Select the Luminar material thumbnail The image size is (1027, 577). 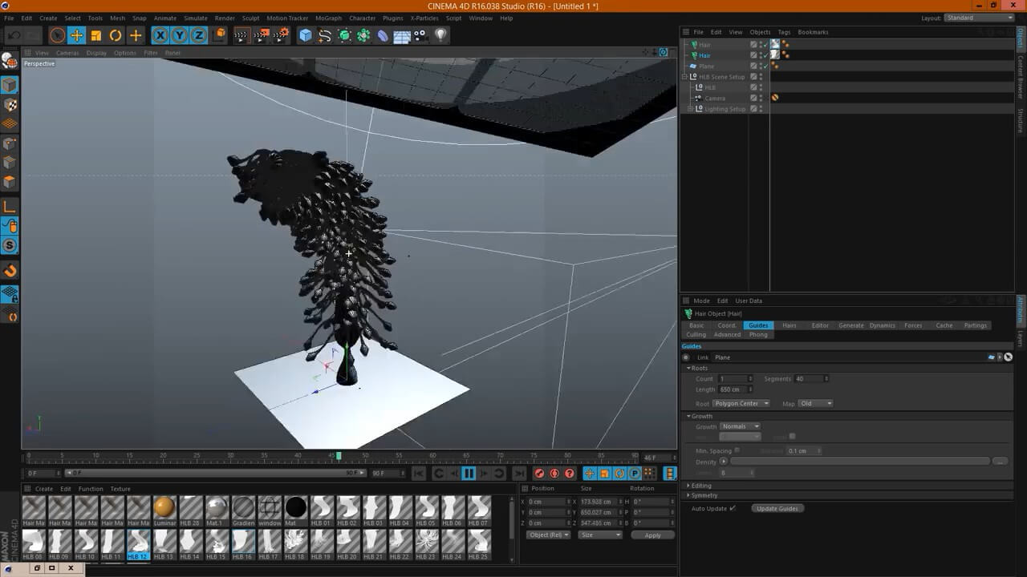pos(164,507)
